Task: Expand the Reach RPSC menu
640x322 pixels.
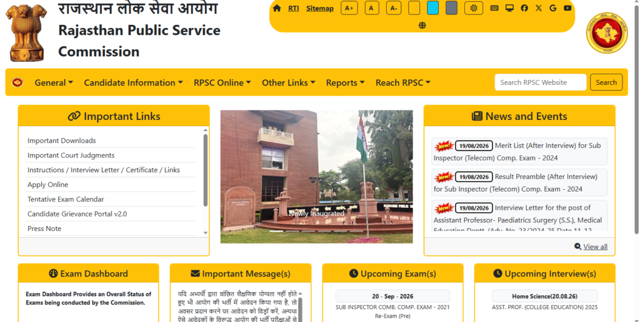Action: point(403,82)
